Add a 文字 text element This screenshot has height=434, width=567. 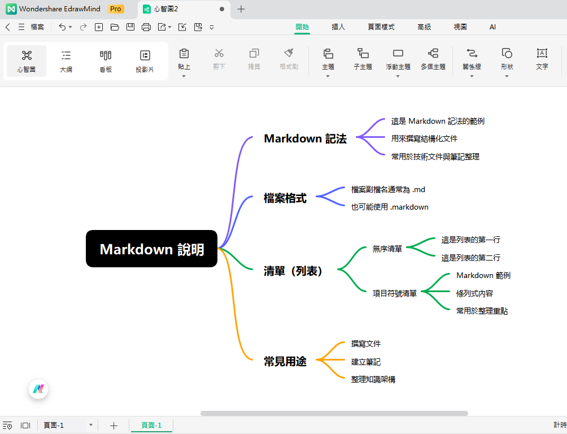pyautogui.click(x=542, y=61)
